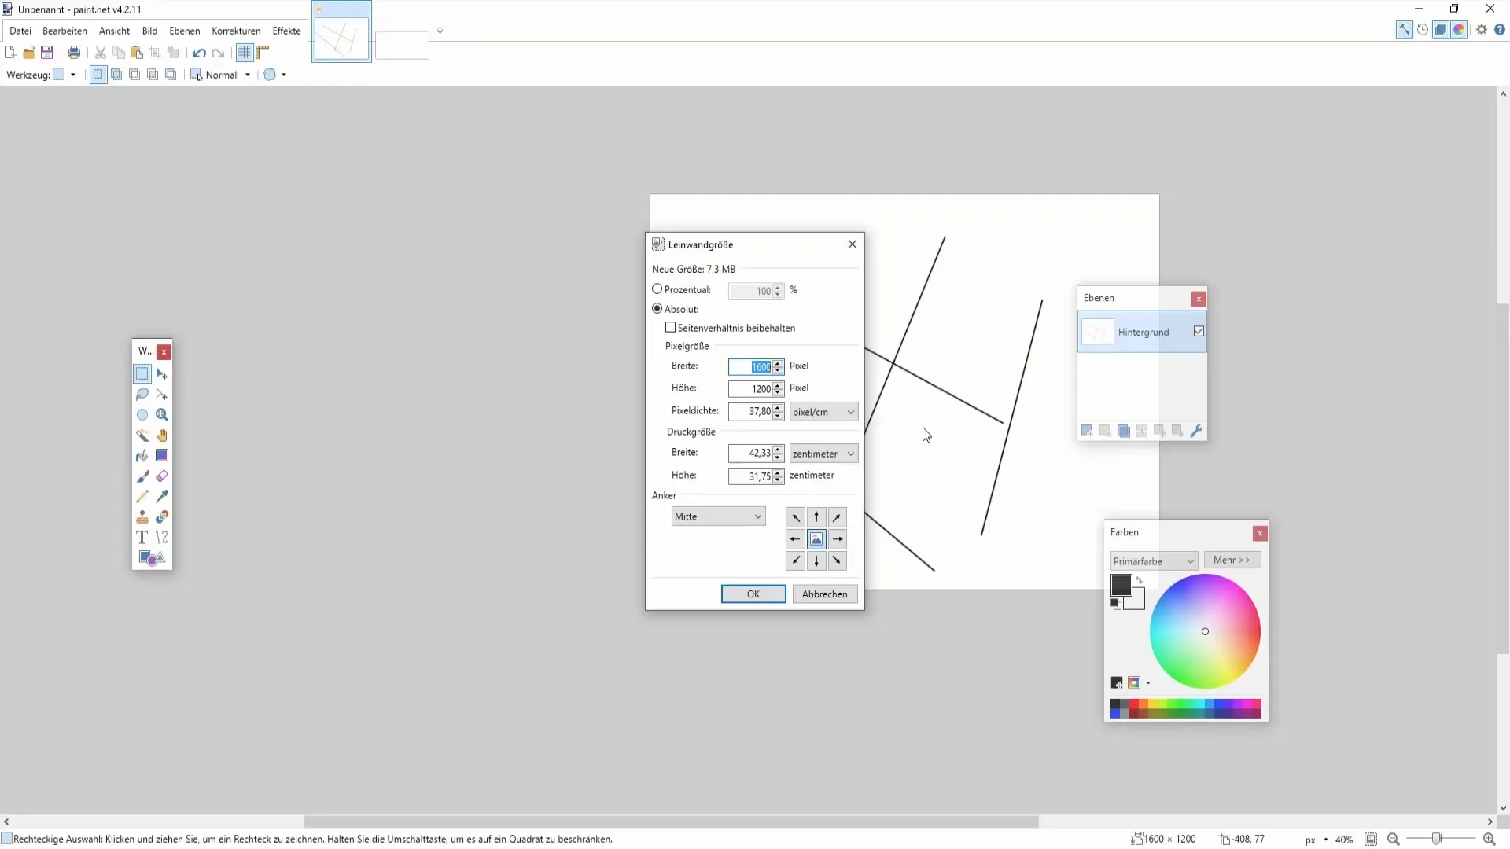Click the New file toolbar icon
This screenshot has height=849, width=1510.
point(10,53)
